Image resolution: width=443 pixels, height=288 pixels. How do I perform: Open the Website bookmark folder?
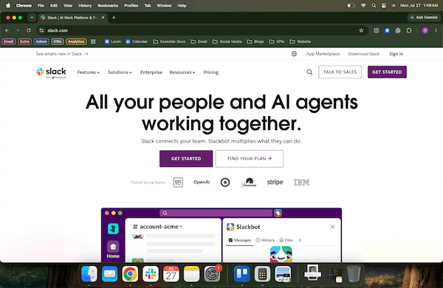coord(300,41)
